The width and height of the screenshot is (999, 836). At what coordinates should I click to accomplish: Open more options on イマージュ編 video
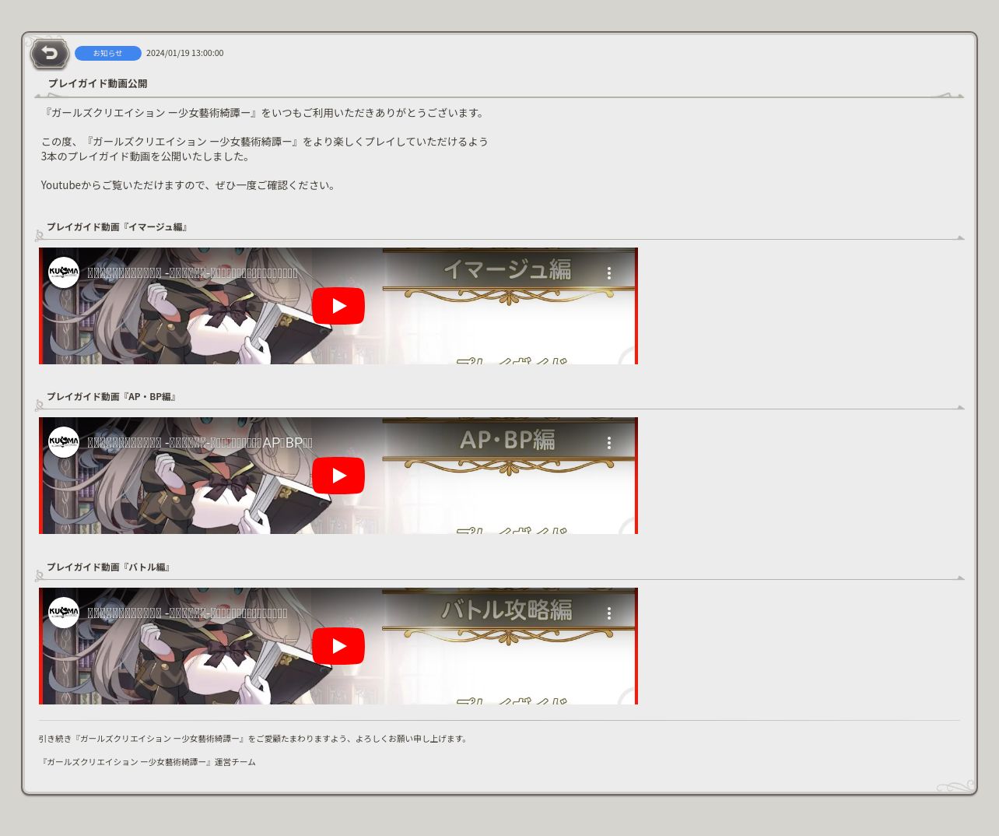pos(608,273)
